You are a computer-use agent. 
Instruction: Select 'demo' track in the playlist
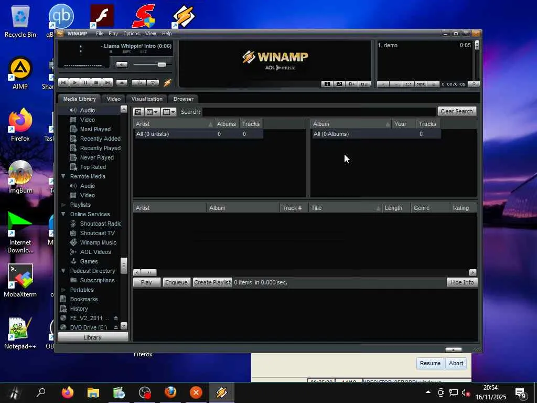(x=424, y=45)
